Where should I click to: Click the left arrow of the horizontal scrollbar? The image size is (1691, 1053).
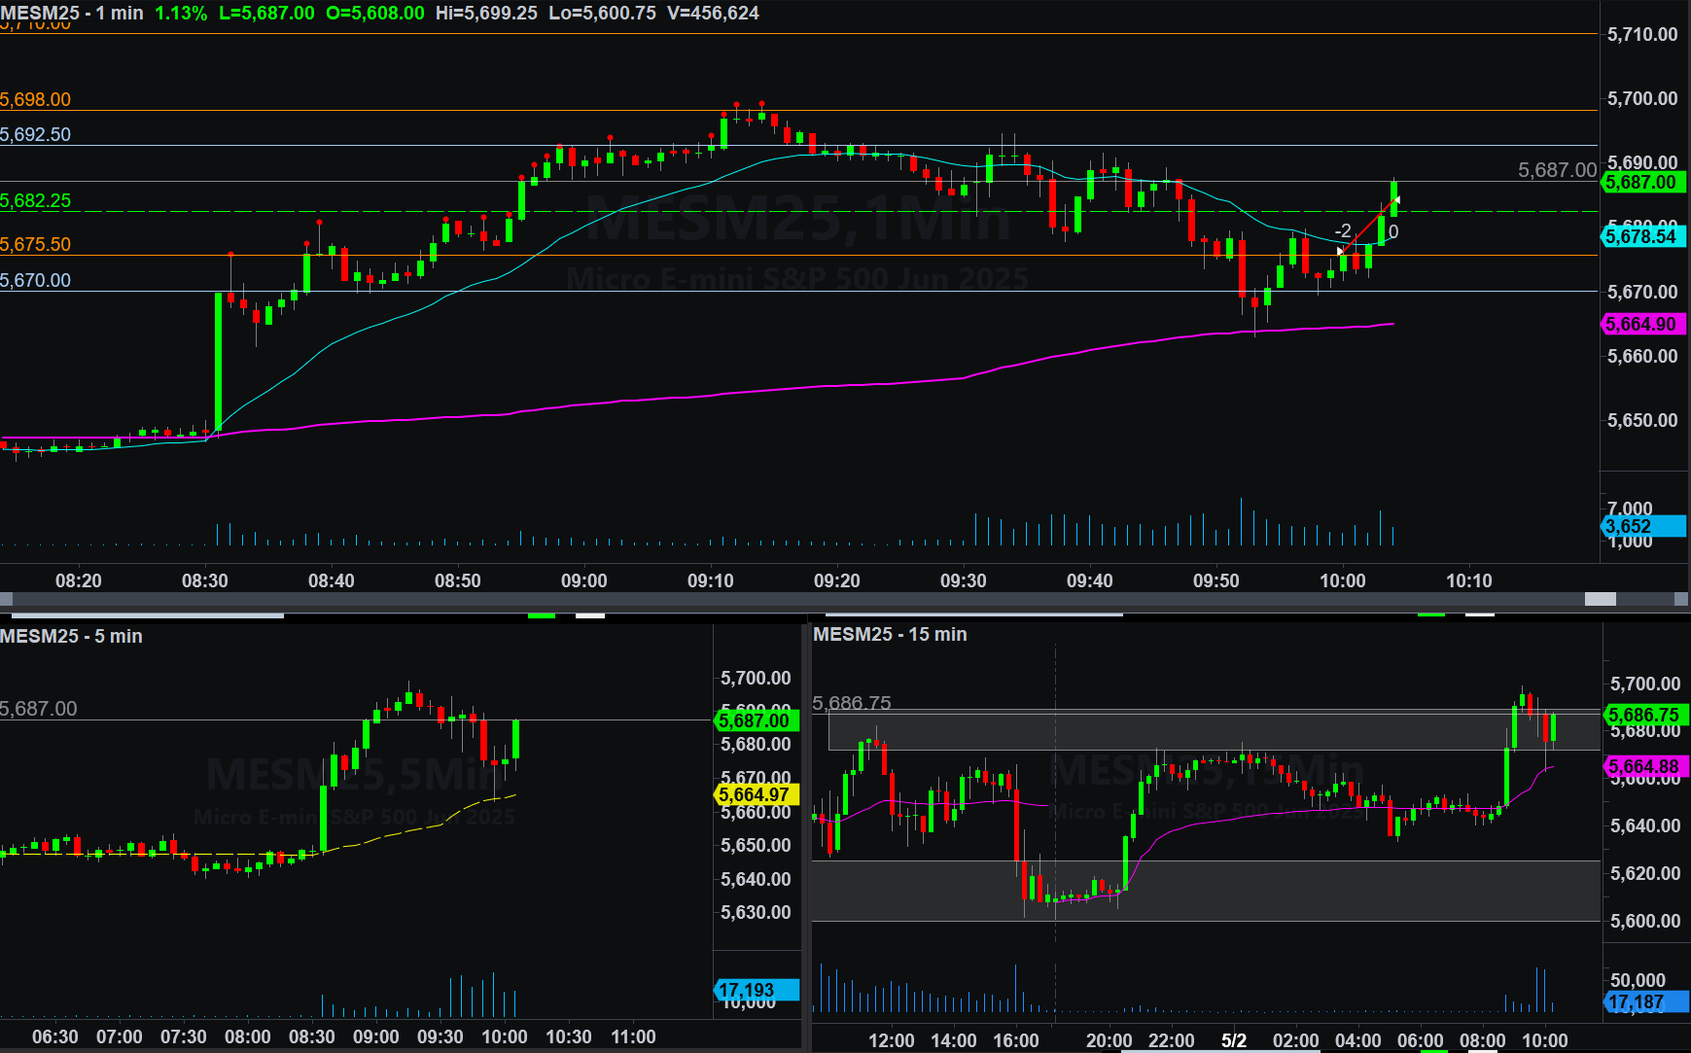(6, 600)
